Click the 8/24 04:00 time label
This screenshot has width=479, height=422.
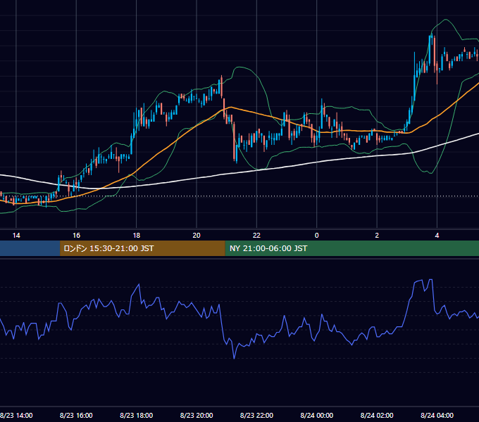(x=437, y=415)
